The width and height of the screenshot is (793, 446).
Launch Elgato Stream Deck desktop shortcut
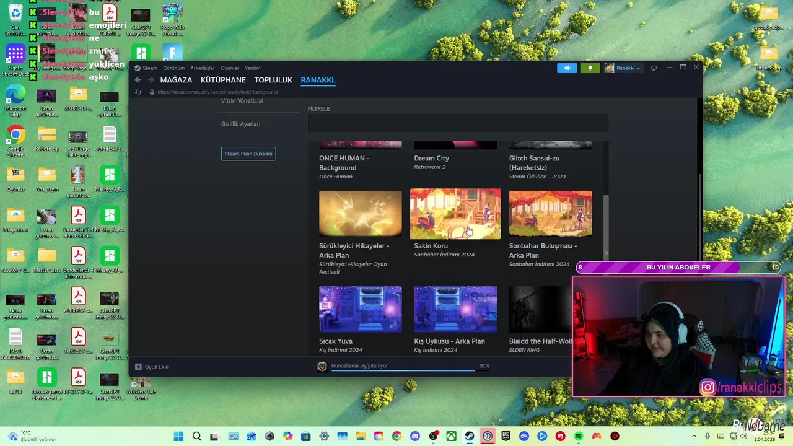coord(15,60)
